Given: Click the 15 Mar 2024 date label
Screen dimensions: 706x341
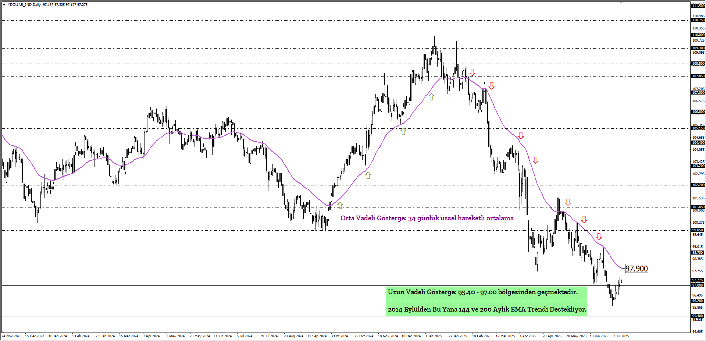Looking at the screenshot, I should point(129,336).
